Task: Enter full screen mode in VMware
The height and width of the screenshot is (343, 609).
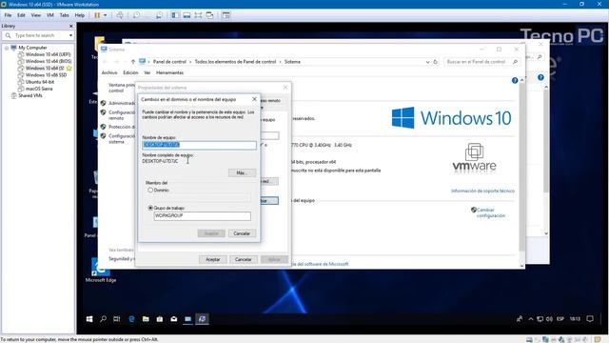Action: (198, 15)
